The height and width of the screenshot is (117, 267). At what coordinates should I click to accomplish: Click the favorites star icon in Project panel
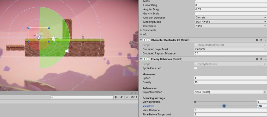point(127,97)
